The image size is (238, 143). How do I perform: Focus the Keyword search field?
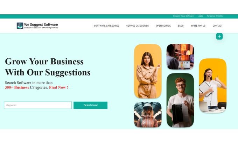click(38, 105)
